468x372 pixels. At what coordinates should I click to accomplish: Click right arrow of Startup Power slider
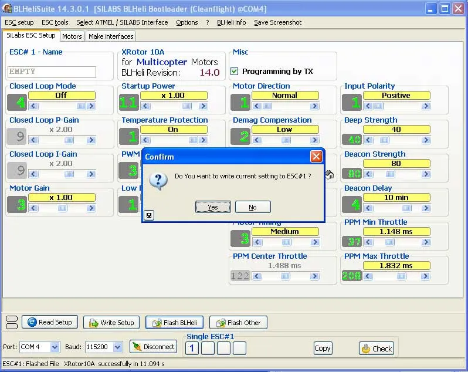pyautogui.click(x=203, y=106)
